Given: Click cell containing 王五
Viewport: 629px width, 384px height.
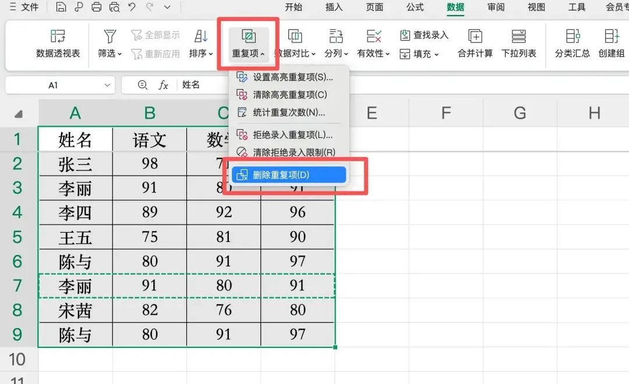Looking at the screenshot, I should tap(75, 237).
